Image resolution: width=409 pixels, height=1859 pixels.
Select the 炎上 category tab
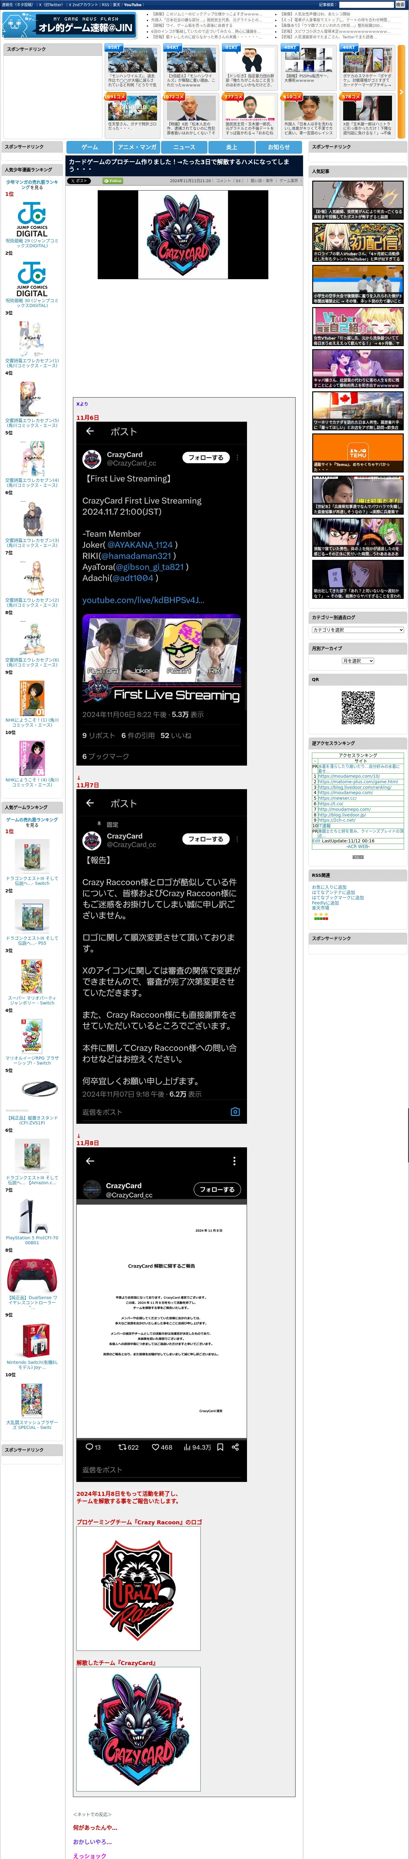(231, 147)
